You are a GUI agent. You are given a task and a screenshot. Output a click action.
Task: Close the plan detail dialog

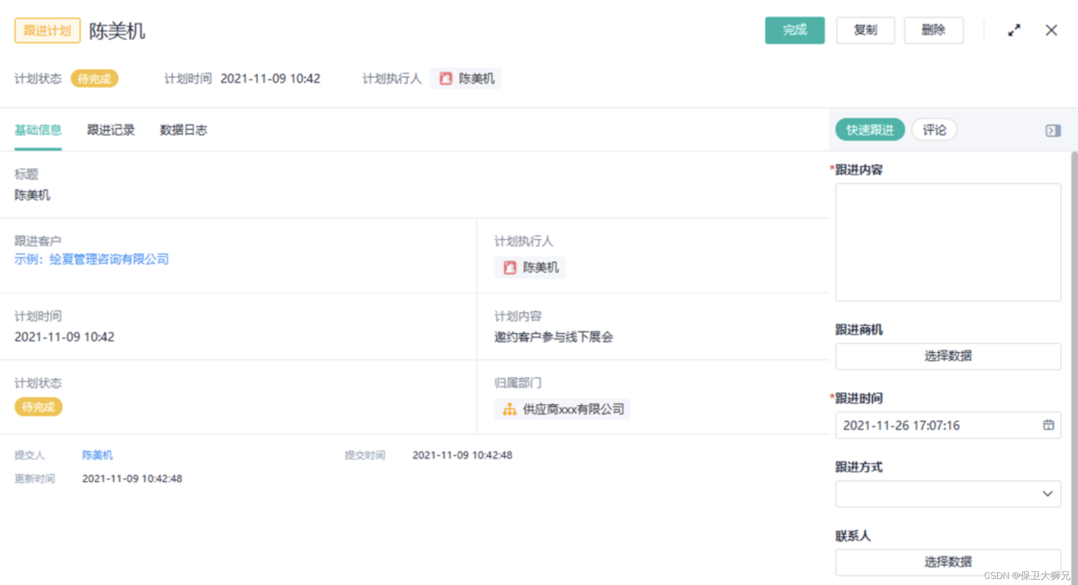tap(1051, 31)
